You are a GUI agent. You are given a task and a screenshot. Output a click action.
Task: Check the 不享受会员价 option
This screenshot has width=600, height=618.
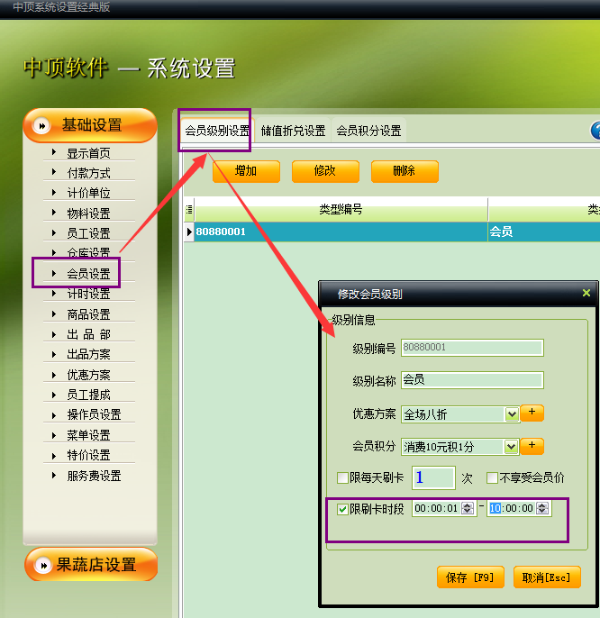[x=492, y=477]
